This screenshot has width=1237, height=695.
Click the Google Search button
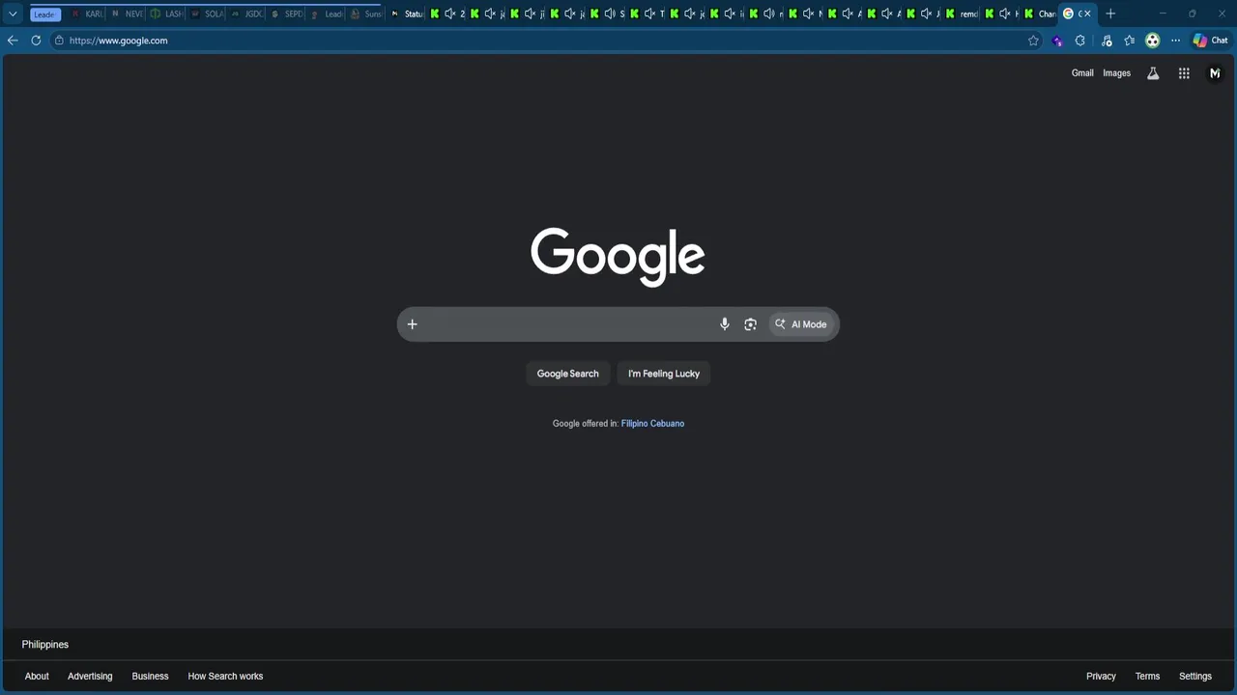tap(568, 374)
